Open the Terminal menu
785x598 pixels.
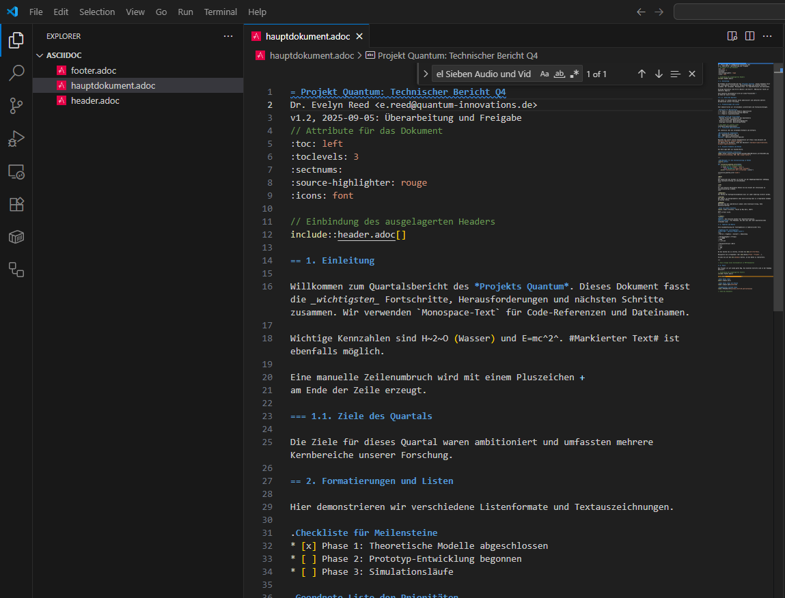(x=221, y=12)
